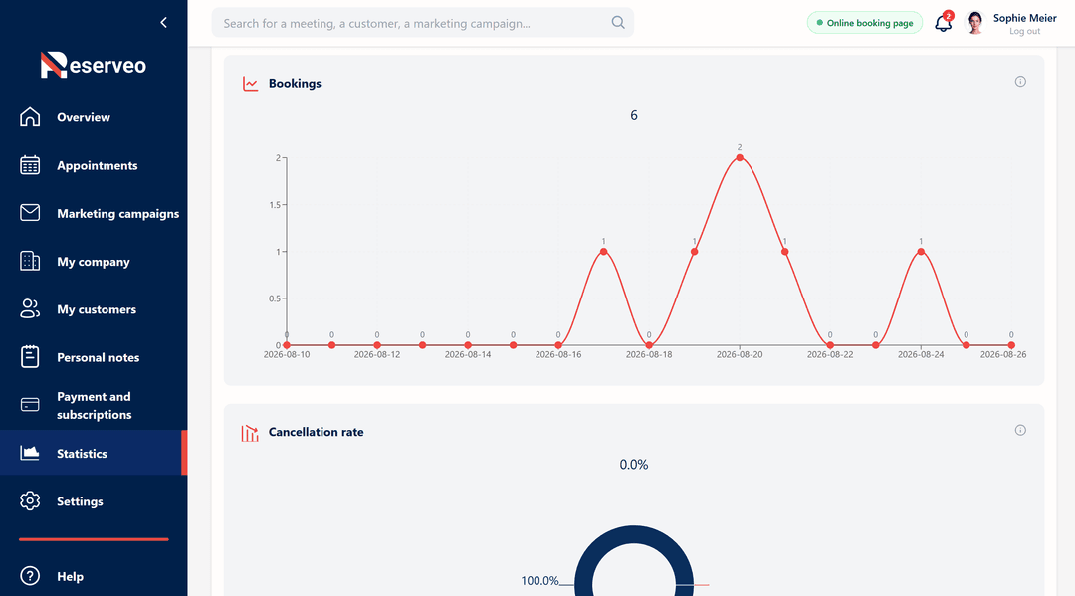Click the Marketing campaigns envelope icon
The image size is (1075, 596).
[x=30, y=213]
